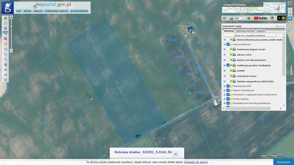
Task: Go to next map view arrow
Action: [x=5, y=75]
